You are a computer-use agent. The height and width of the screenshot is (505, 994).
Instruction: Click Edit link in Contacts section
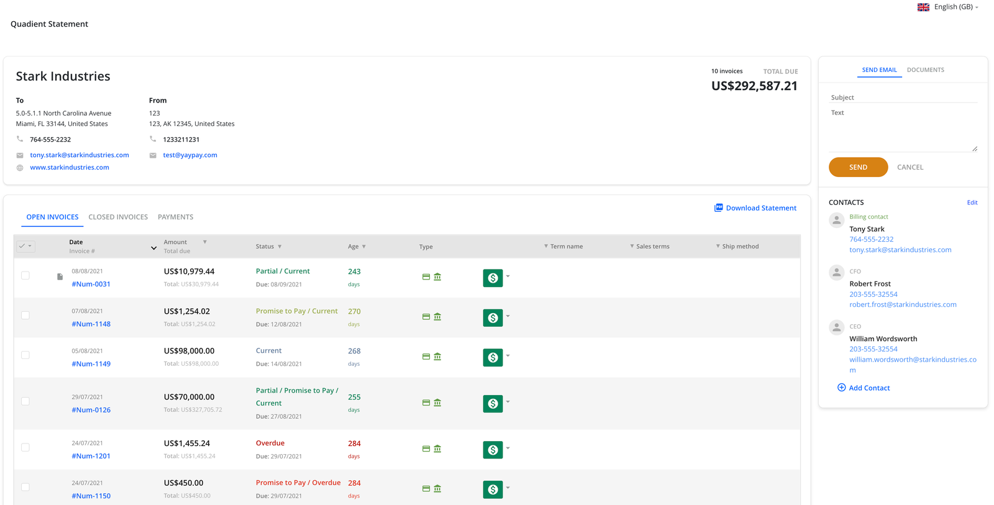(972, 202)
